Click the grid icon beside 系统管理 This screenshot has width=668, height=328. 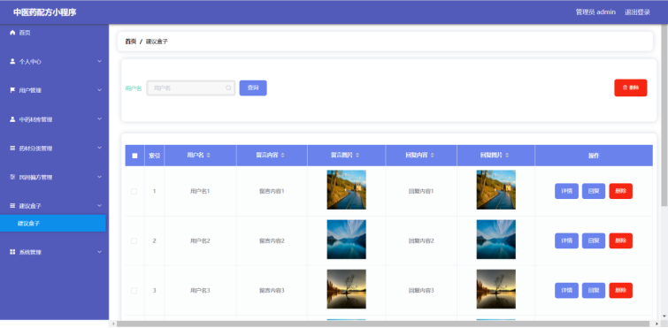coord(12,252)
